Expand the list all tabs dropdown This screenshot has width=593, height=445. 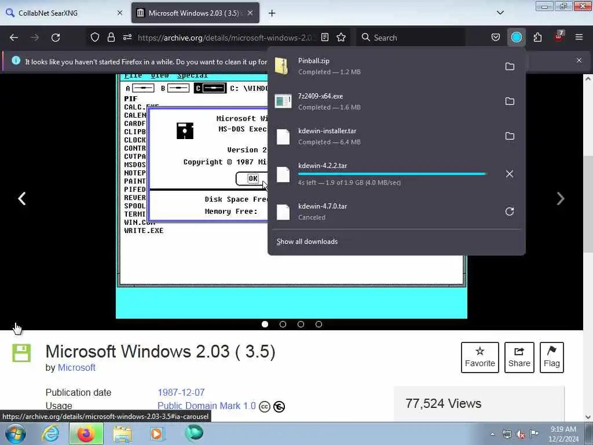[x=500, y=13]
